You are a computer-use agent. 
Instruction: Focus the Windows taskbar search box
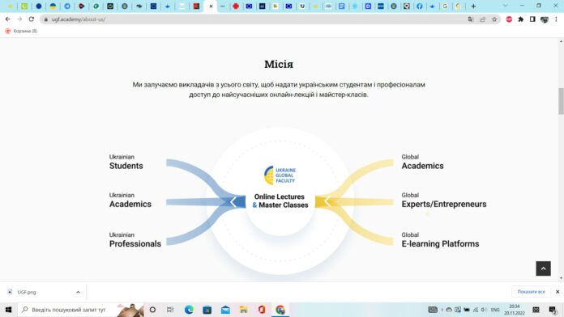click(x=81, y=310)
